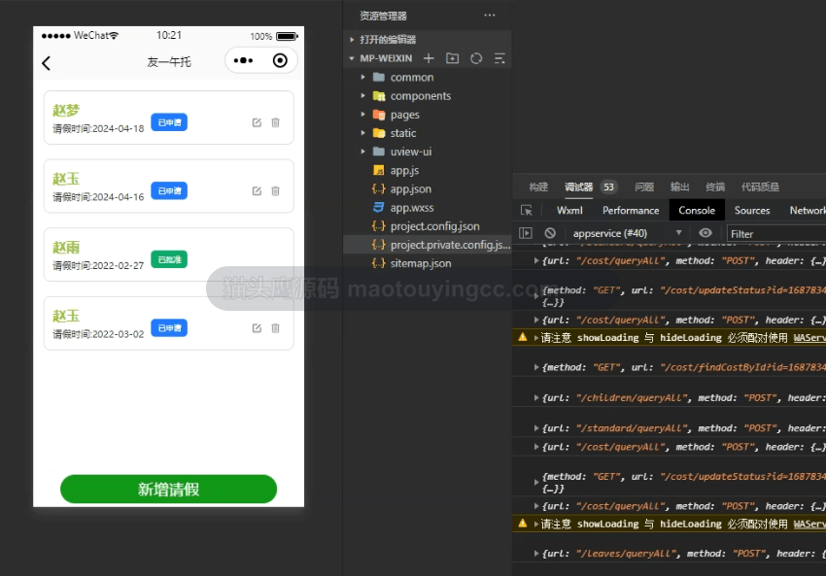The image size is (826, 576).
Task: Delete the 赵玉 2024-04-16 leave record
Action: click(x=275, y=191)
